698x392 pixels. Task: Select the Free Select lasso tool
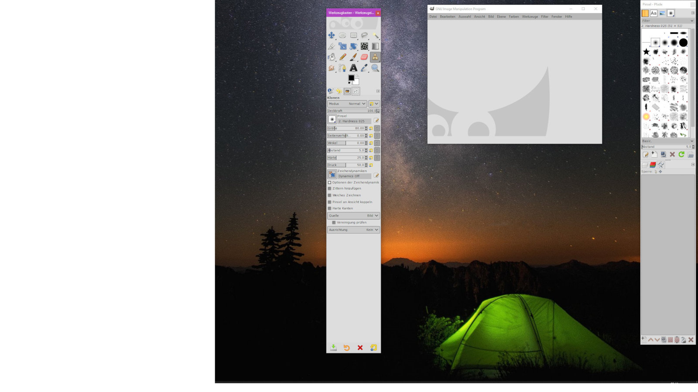coord(364,35)
